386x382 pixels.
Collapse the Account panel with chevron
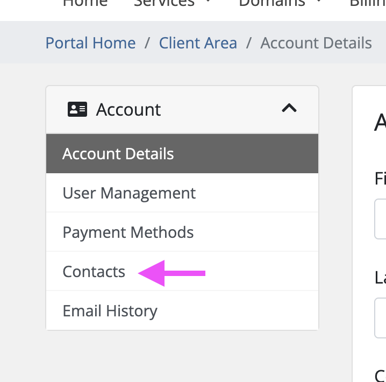289,109
